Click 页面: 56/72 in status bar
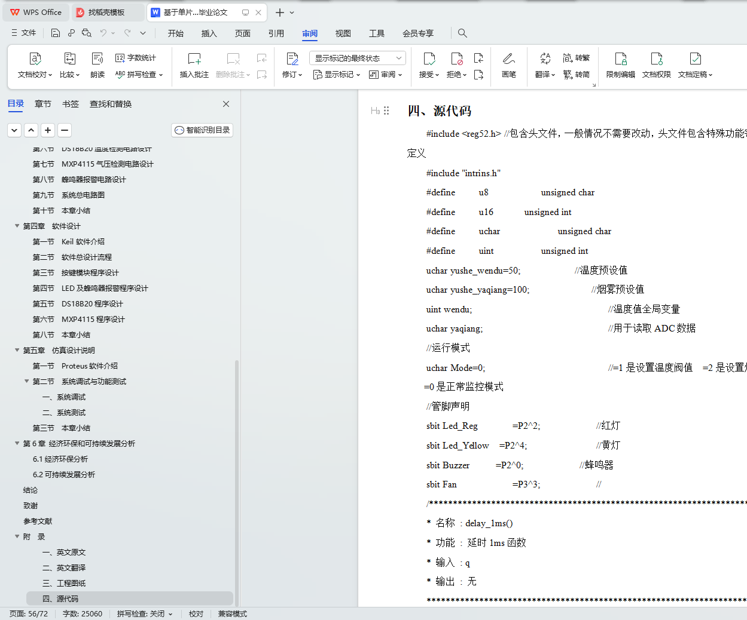The width and height of the screenshot is (747, 620). click(x=29, y=613)
